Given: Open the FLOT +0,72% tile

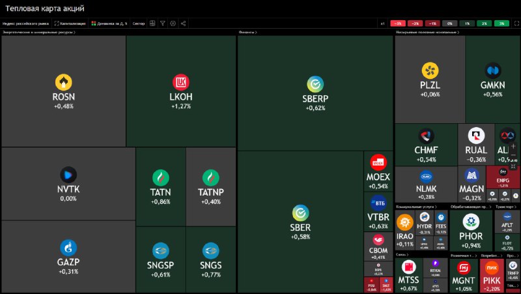Looking at the screenshot, I should tap(507, 243).
